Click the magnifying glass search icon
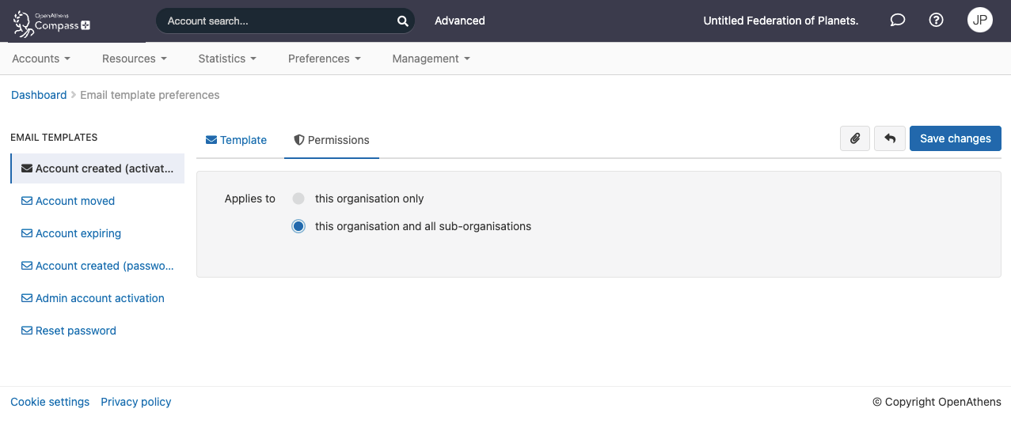Image resolution: width=1011 pixels, height=435 pixels. [x=402, y=21]
